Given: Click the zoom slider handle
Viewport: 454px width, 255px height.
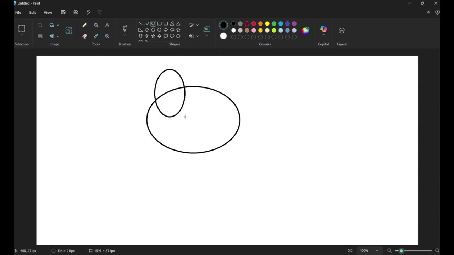Looking at the screenshot, I should [x=401, y=251].
